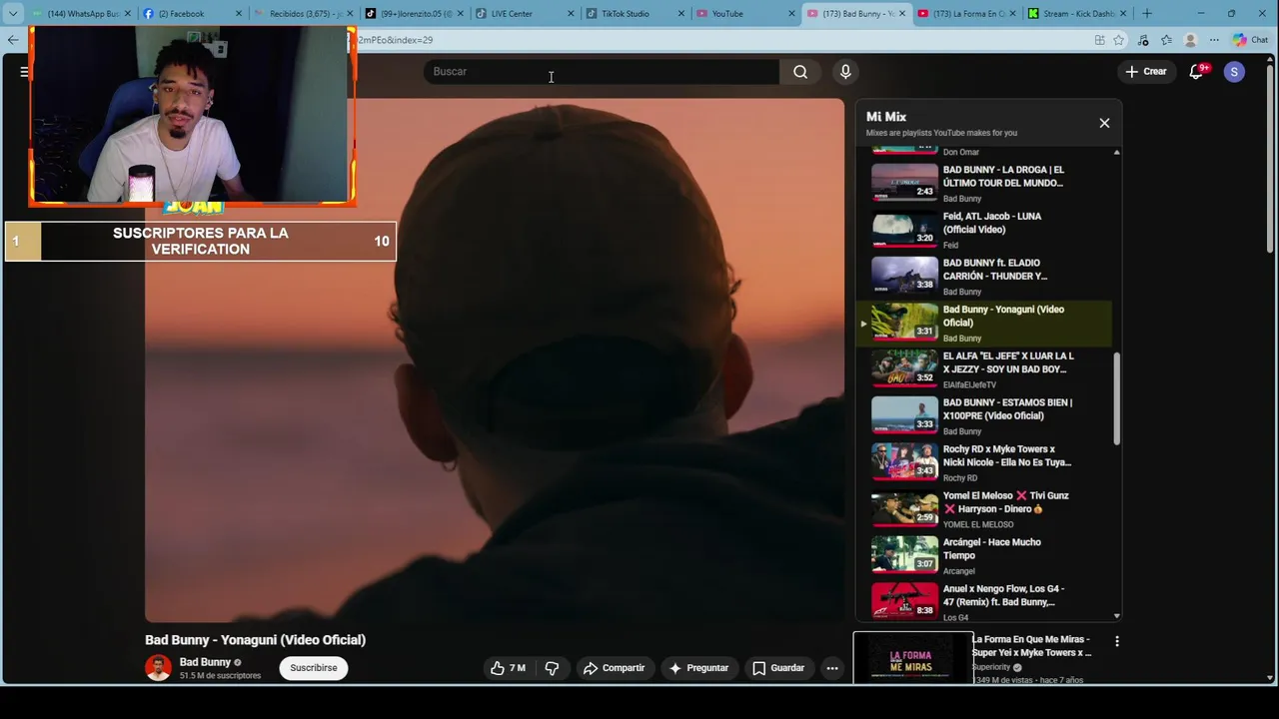Click the playlist scrollbar thumb
The image size is (1279, 719).
click(x=1116, y=399)
